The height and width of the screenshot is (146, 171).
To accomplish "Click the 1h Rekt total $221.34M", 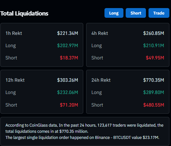I will [x=67, y=33].
